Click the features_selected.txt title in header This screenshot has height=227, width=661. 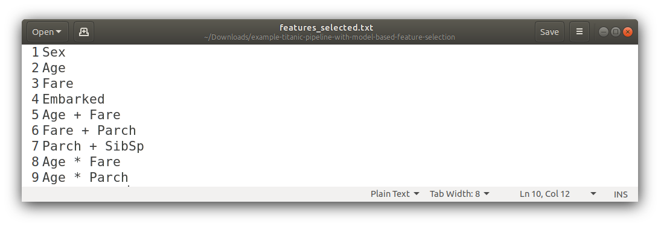pyautogui.click(x=327, y=28)
